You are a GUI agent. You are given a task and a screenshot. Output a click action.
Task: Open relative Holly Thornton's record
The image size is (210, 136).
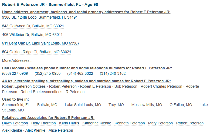click(43, 123)
